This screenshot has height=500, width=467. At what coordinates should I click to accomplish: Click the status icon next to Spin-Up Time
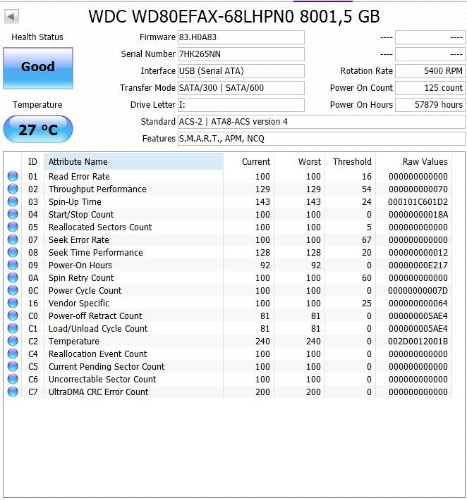(x=13, y=202)
